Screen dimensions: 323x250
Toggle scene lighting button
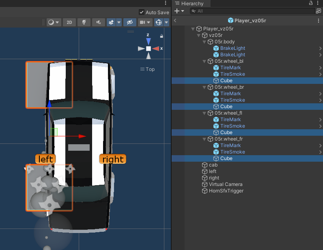pos(84,22)
